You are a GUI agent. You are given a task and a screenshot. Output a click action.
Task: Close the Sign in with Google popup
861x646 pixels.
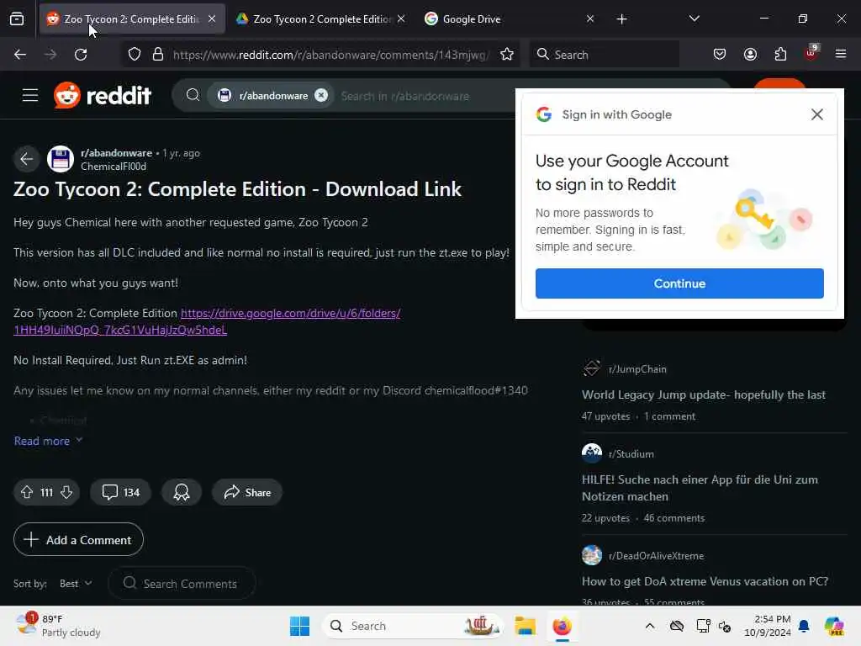tap(817, 114)
